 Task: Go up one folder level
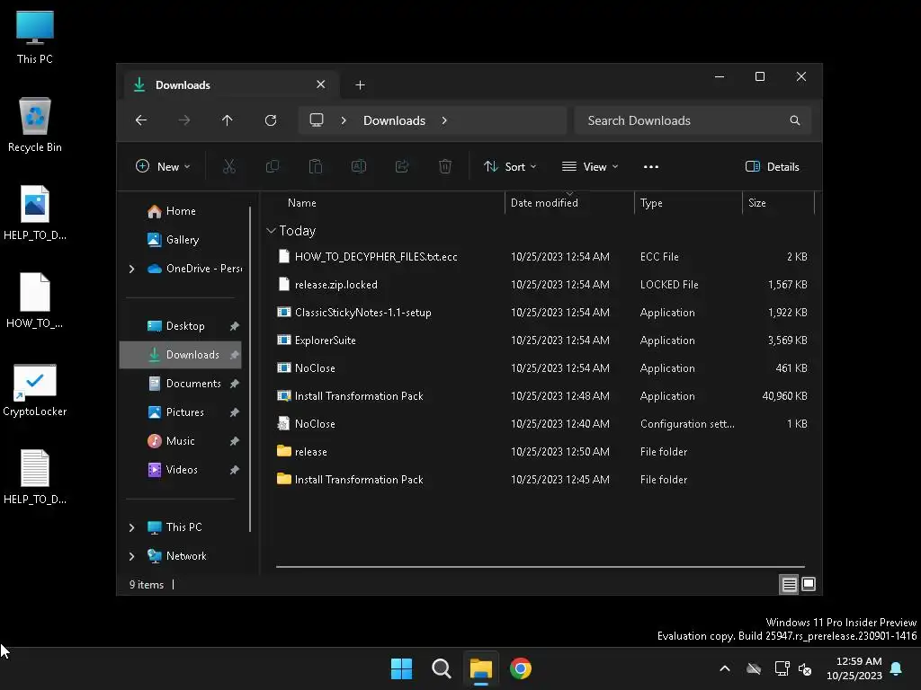click(228, 120)
